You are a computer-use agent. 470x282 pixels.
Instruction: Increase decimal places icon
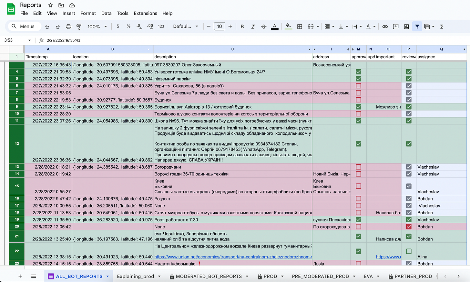point(150,26)
